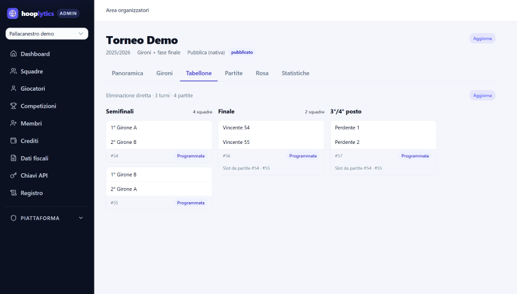Click slot note under third place match #57

click(358, 168)
